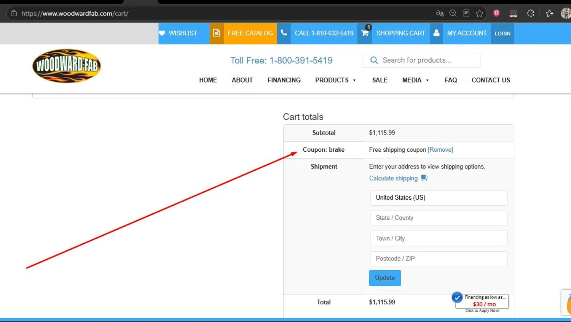Click the Postcode / ZIP field
Screen dimensions: 571x322
pyautogui.click(x=439, y=259)
